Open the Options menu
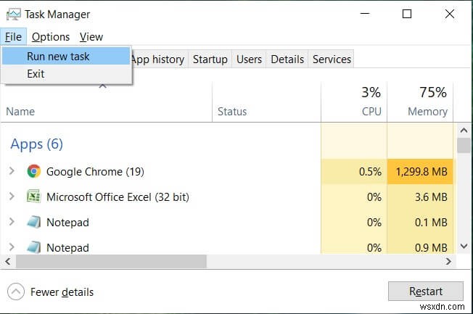473x314 pixels. tap(51, 37)
